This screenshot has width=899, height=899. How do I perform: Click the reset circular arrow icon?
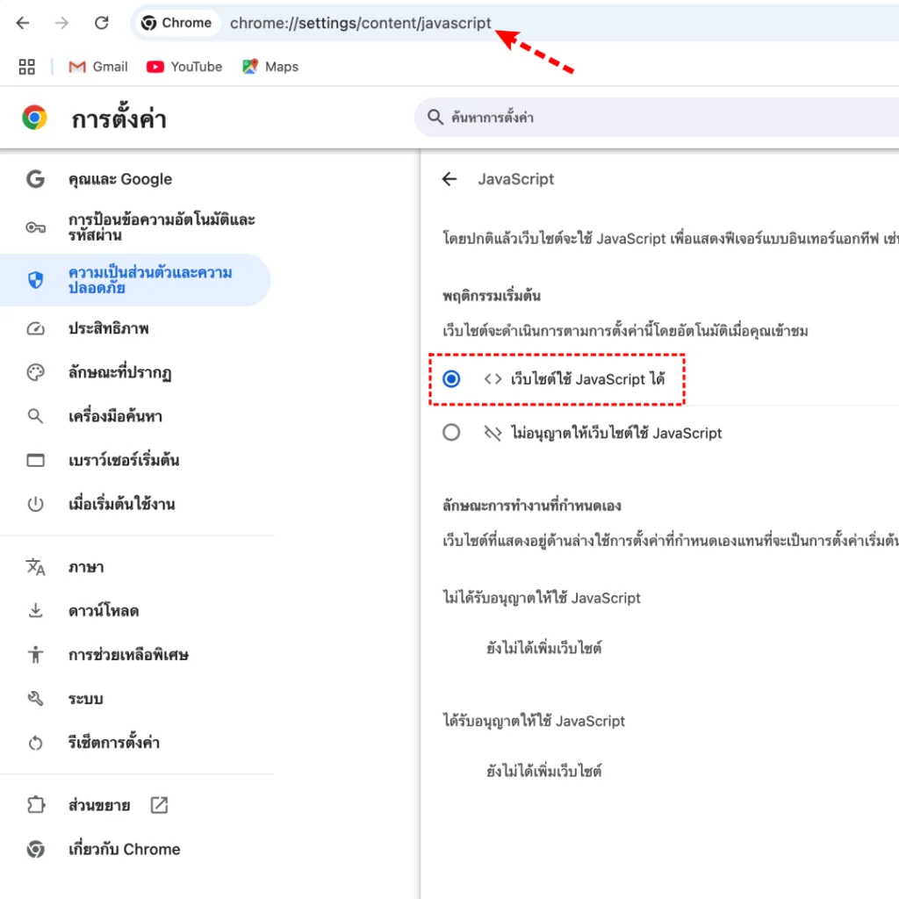point(35,743)
